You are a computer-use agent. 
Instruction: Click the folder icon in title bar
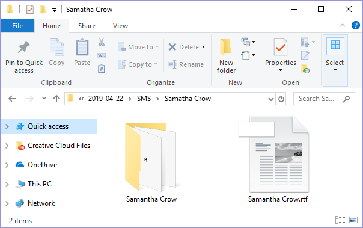10,10
